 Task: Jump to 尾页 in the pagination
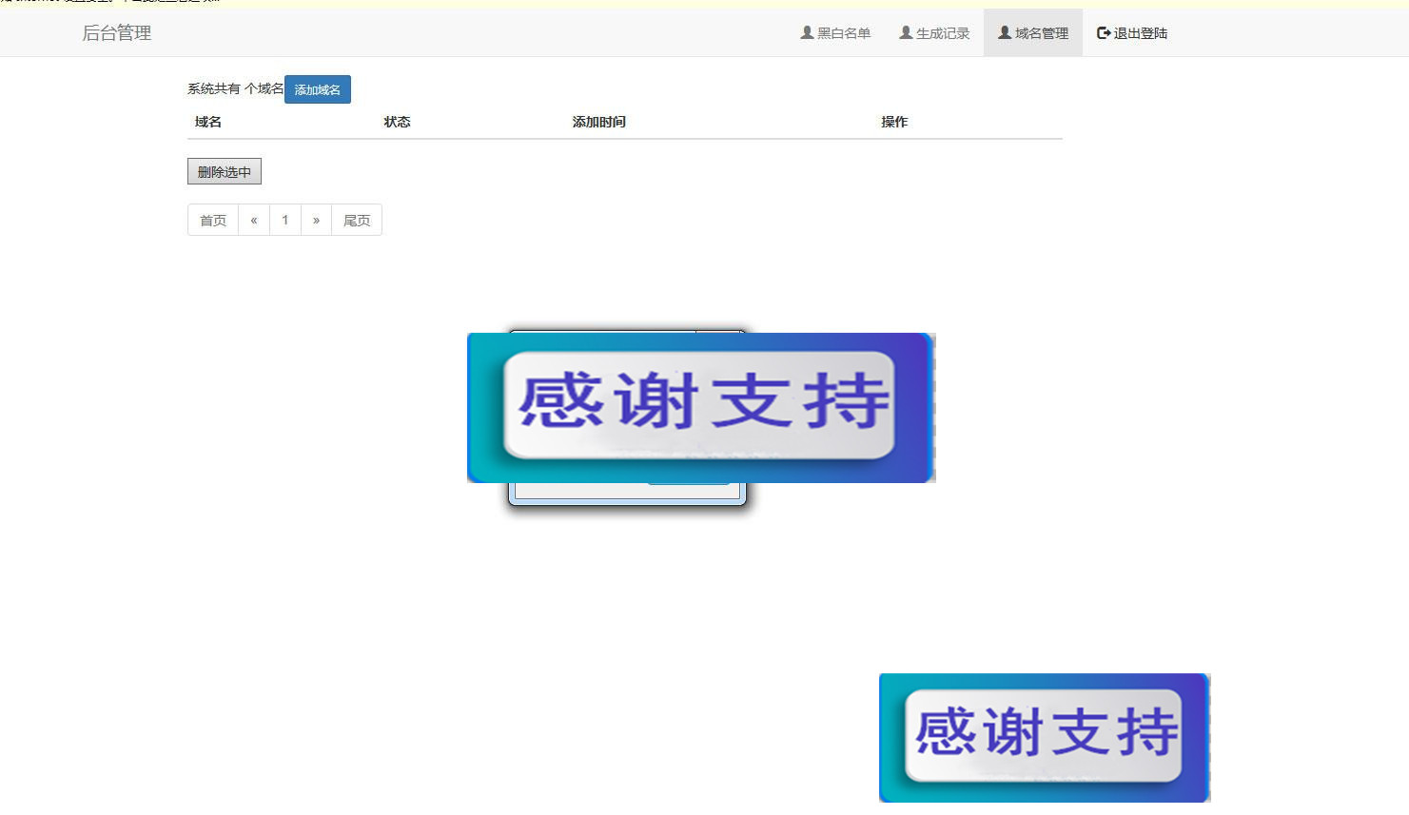(356, 220)
